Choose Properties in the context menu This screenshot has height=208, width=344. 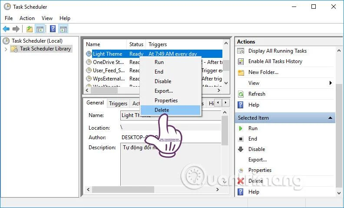point(170,101)
